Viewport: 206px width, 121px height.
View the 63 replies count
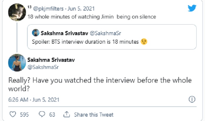click(x=51, y=114)
